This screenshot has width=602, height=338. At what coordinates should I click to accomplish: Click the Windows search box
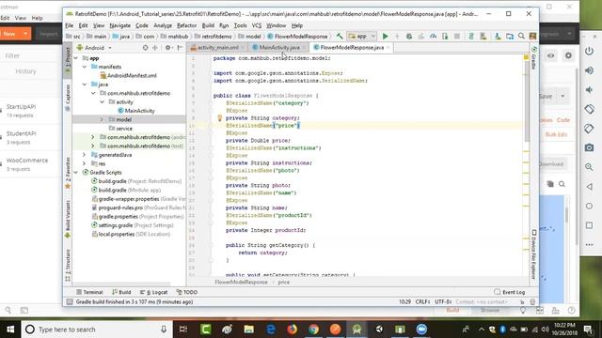pos(96,330)
